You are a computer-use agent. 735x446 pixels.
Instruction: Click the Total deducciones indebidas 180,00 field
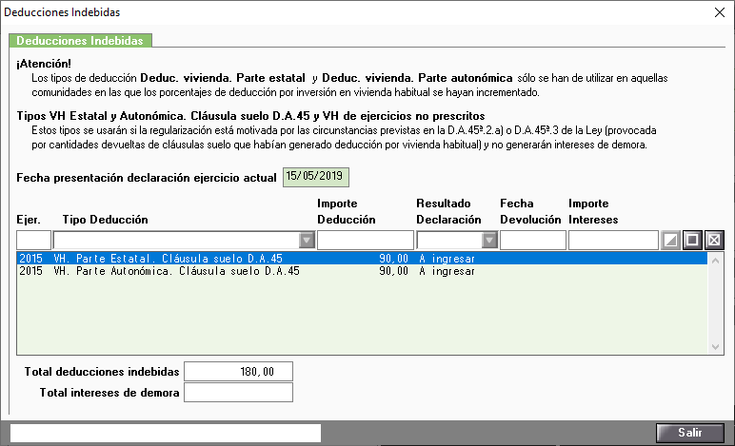pos(238,372)
